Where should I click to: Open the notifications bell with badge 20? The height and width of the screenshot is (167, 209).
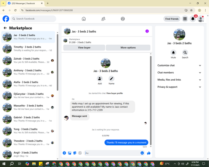[193, 19]
